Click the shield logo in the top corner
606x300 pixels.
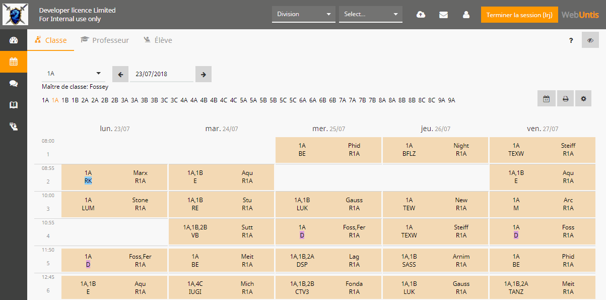pos(15,15)
